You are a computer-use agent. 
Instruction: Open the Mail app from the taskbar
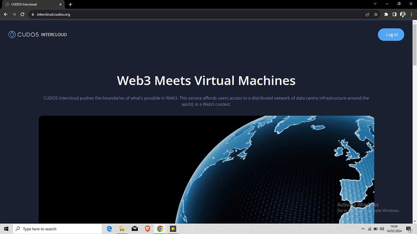point(134,228)
